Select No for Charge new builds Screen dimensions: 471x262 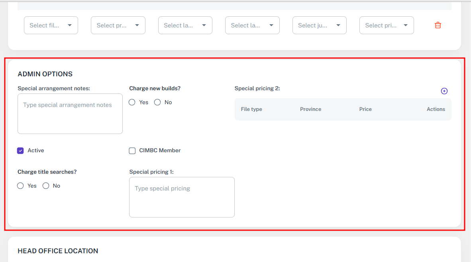(x=157, y=103)
